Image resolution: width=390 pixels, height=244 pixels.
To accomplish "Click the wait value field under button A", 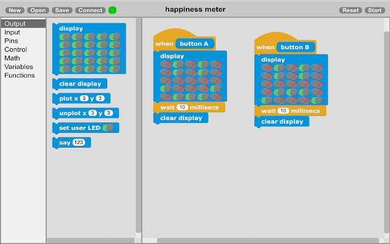I will tap(182, 107).
